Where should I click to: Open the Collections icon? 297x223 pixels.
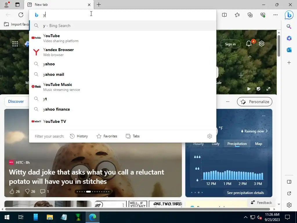250,15
